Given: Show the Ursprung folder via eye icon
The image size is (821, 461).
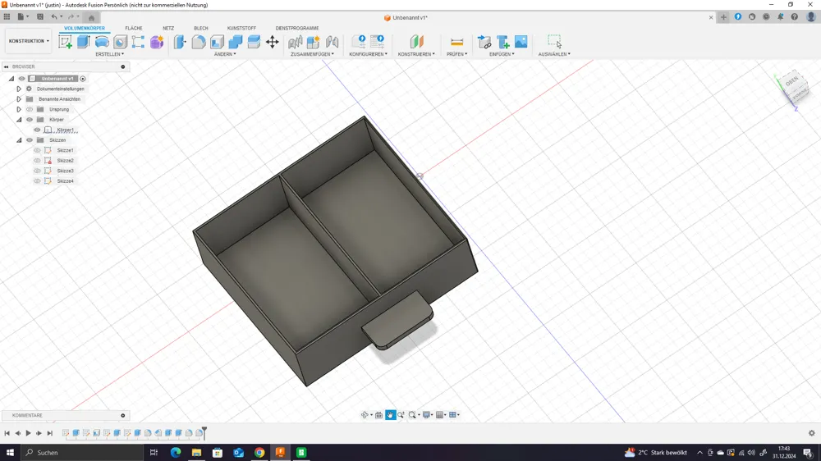Looking at the screenshot, I should coord(30,109).
